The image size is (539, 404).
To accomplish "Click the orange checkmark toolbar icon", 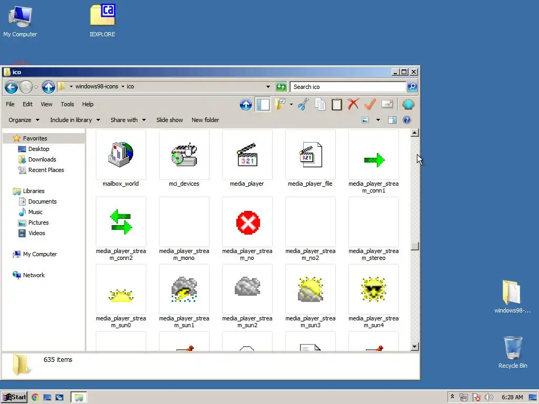I will pos(370,104).
